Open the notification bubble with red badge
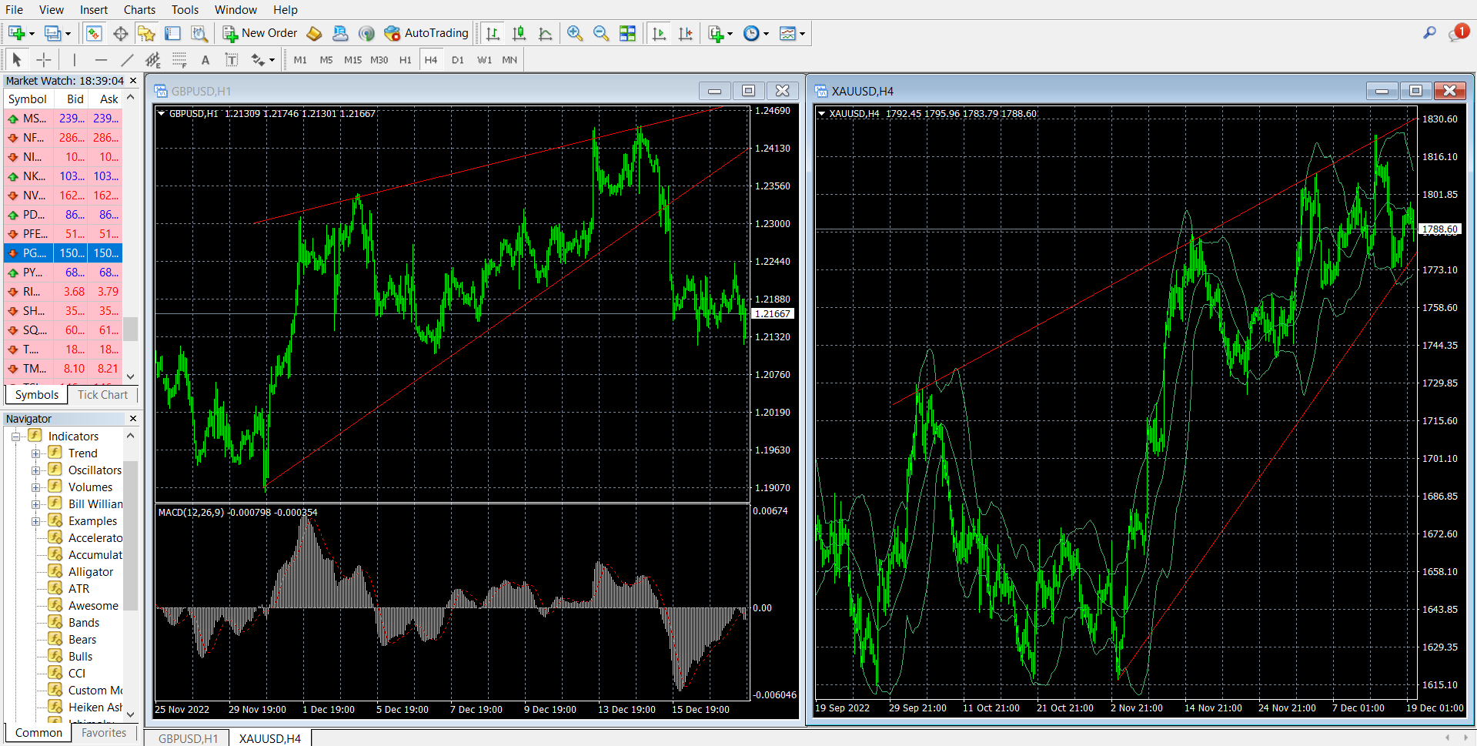The width and height of the screenshot is (1477, 746). [1458, 33]
